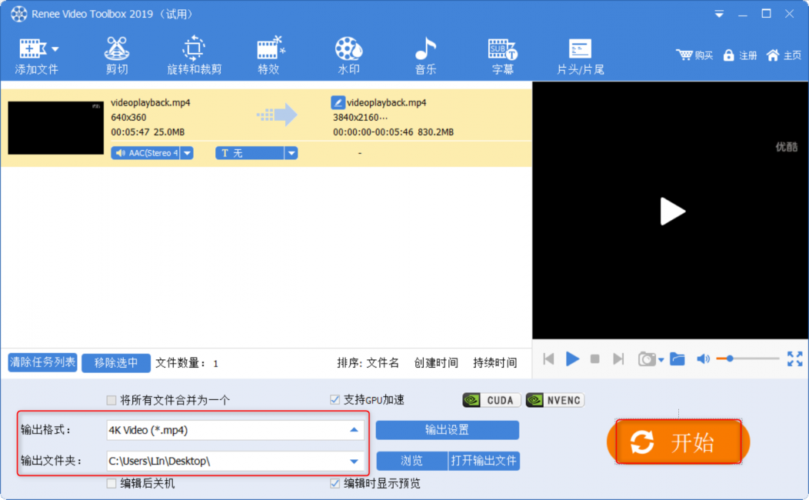The height and width of the screenshot is (500, 809).
Task: Click the Register (注册) lock icon
Action: [728, 55]
